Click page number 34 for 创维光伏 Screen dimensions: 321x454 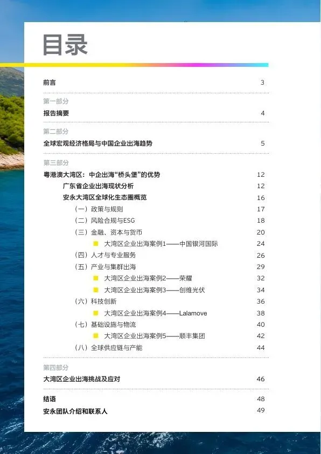coord(261,290)
